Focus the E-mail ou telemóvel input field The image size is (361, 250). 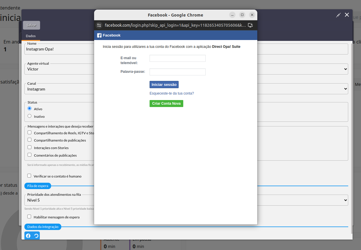(177, 58)
